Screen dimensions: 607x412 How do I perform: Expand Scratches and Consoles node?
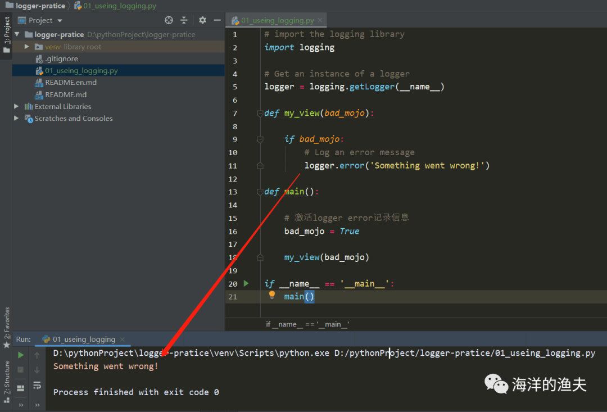[16, 118]
